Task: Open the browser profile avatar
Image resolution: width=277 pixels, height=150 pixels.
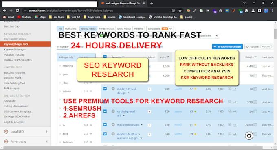Action: (266, 11)
